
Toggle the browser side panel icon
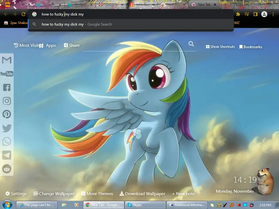256,14
